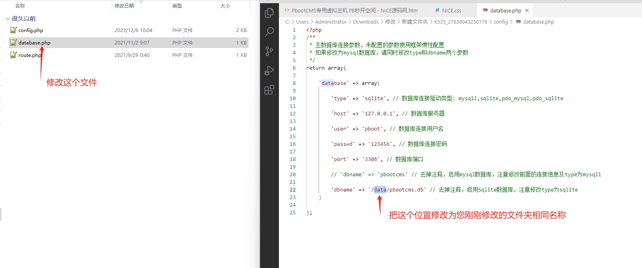This screenshot has width=642, height=268.
Task: Sort files by 类型 column
Action: (177, 6)
